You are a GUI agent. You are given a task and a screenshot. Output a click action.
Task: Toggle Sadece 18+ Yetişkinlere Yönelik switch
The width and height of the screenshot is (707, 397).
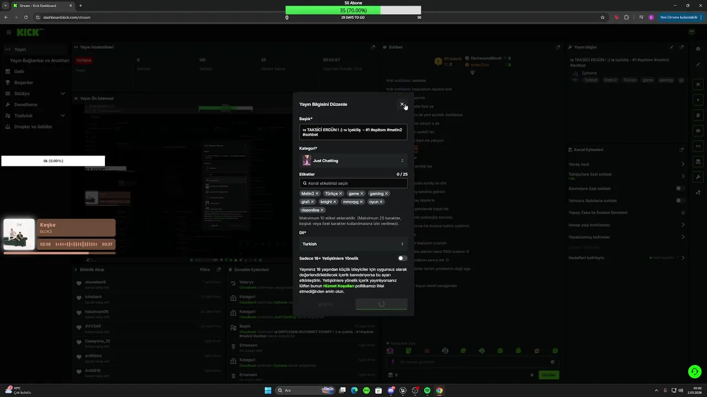402,258
